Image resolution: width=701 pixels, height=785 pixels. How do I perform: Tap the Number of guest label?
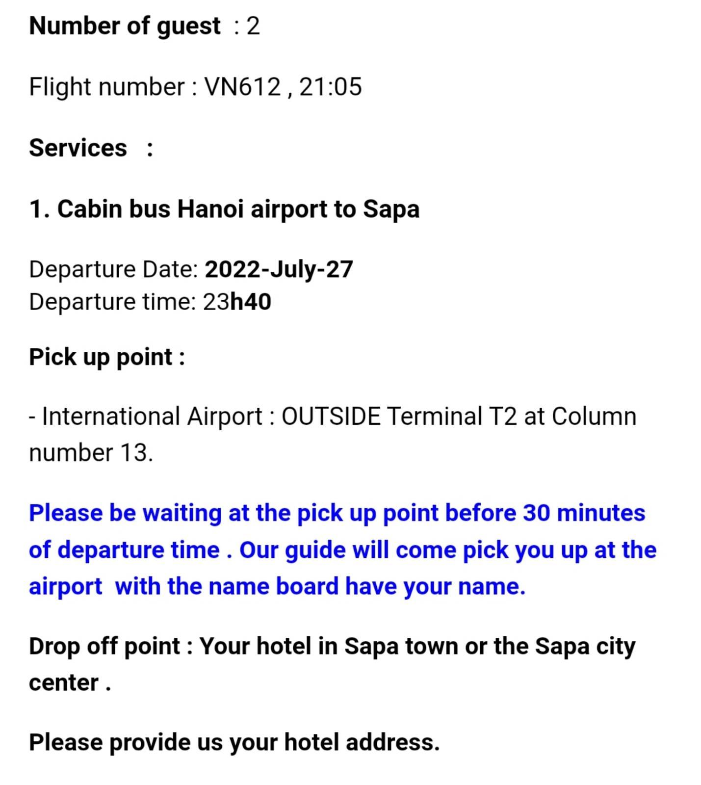click(125, 26)
